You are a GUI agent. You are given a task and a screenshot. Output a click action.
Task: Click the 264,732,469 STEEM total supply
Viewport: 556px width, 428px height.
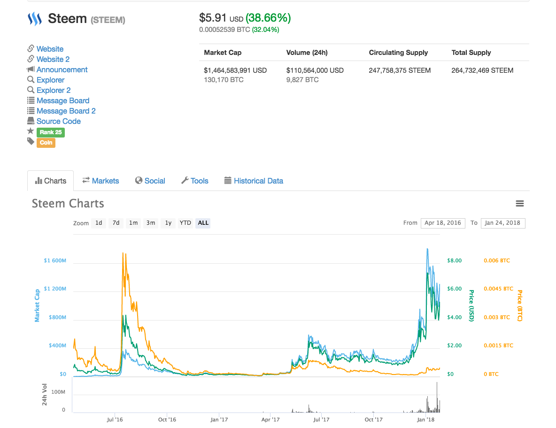coord(482,70)
